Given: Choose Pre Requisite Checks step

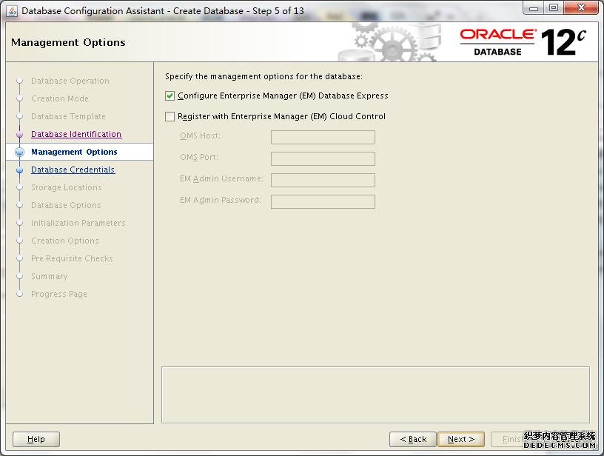Looking at the screenshot, I should pos(72,258).
